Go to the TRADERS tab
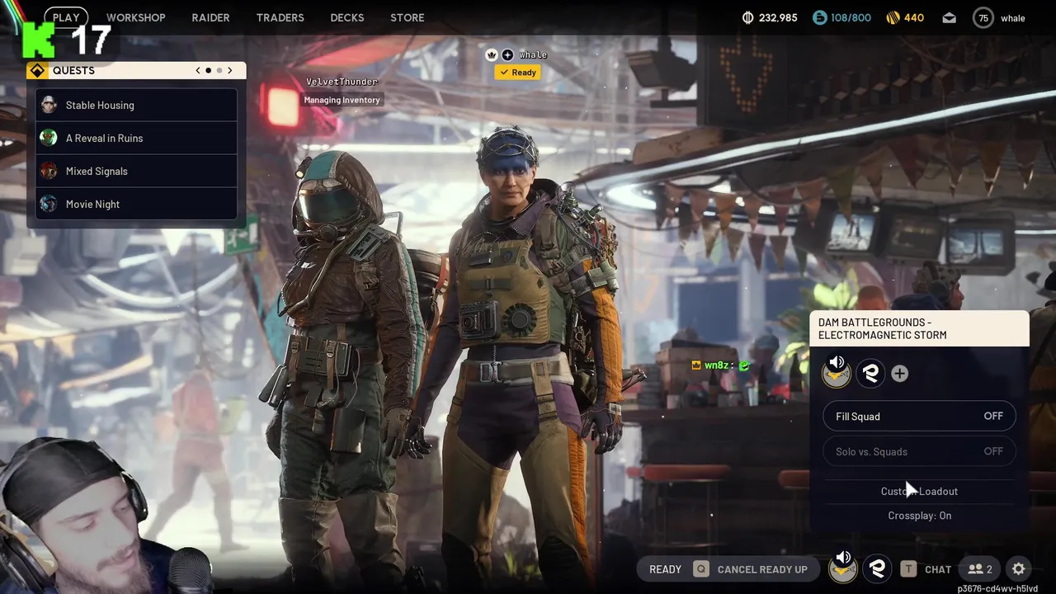The width and height of the screenshot is (1056, 594). (280, 17)
